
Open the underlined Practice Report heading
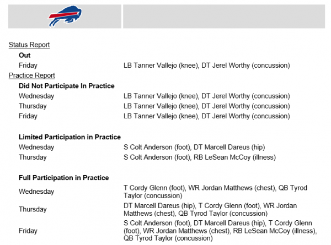point(31,75)
